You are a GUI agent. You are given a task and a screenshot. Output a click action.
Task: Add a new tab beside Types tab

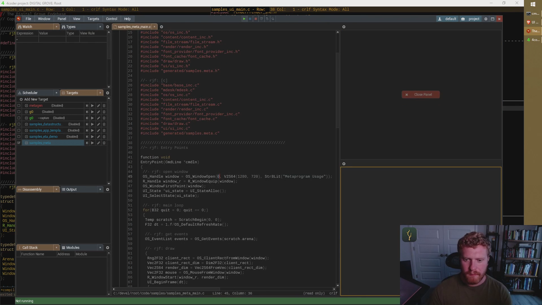(108, 27)
